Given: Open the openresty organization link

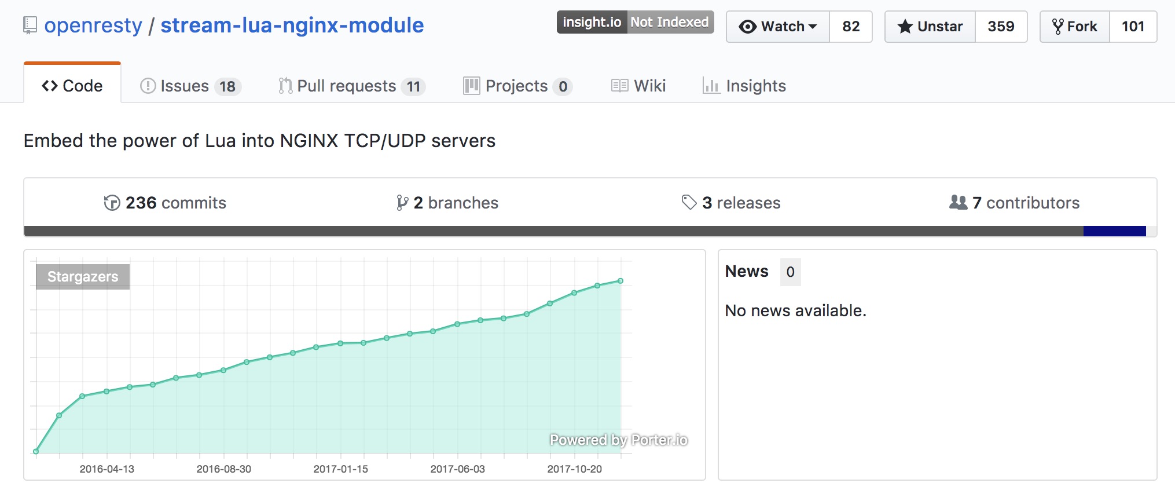Looking at the screenshot, I should (x=93, y=25).
